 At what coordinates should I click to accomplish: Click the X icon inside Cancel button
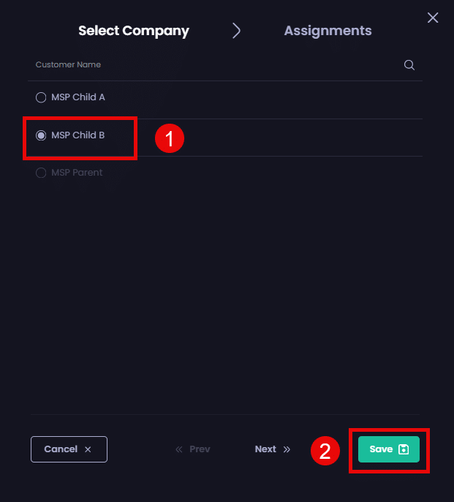(88, 449)
